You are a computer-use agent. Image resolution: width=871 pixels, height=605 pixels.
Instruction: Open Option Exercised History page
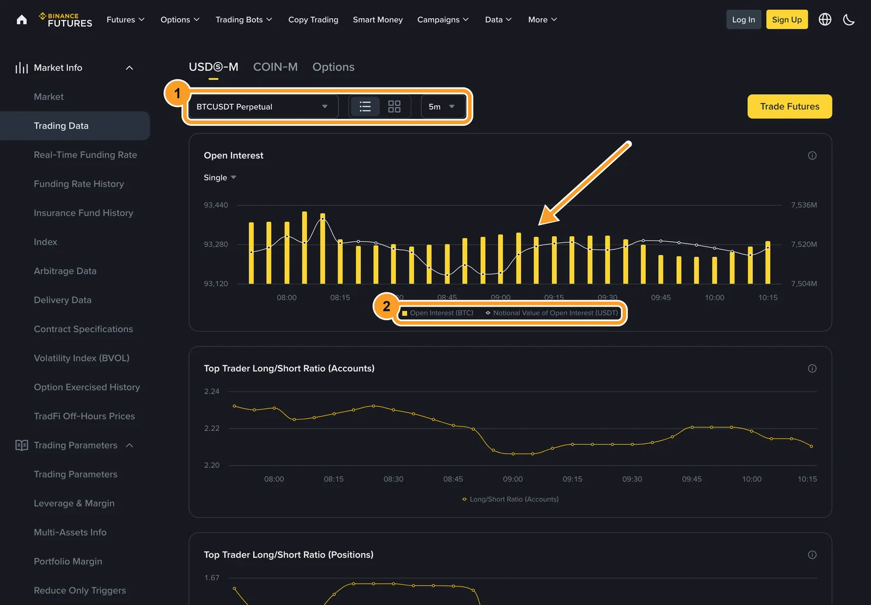click(x=87, y=387)
